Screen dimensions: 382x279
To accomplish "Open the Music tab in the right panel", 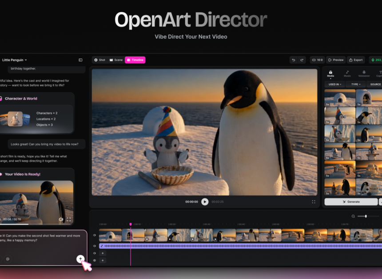I will pos(347,74).
